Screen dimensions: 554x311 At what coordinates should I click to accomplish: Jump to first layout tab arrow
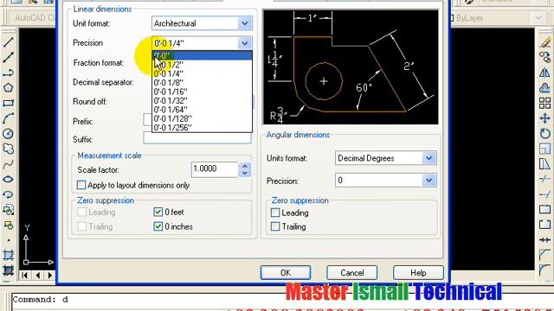click(24, 275)
